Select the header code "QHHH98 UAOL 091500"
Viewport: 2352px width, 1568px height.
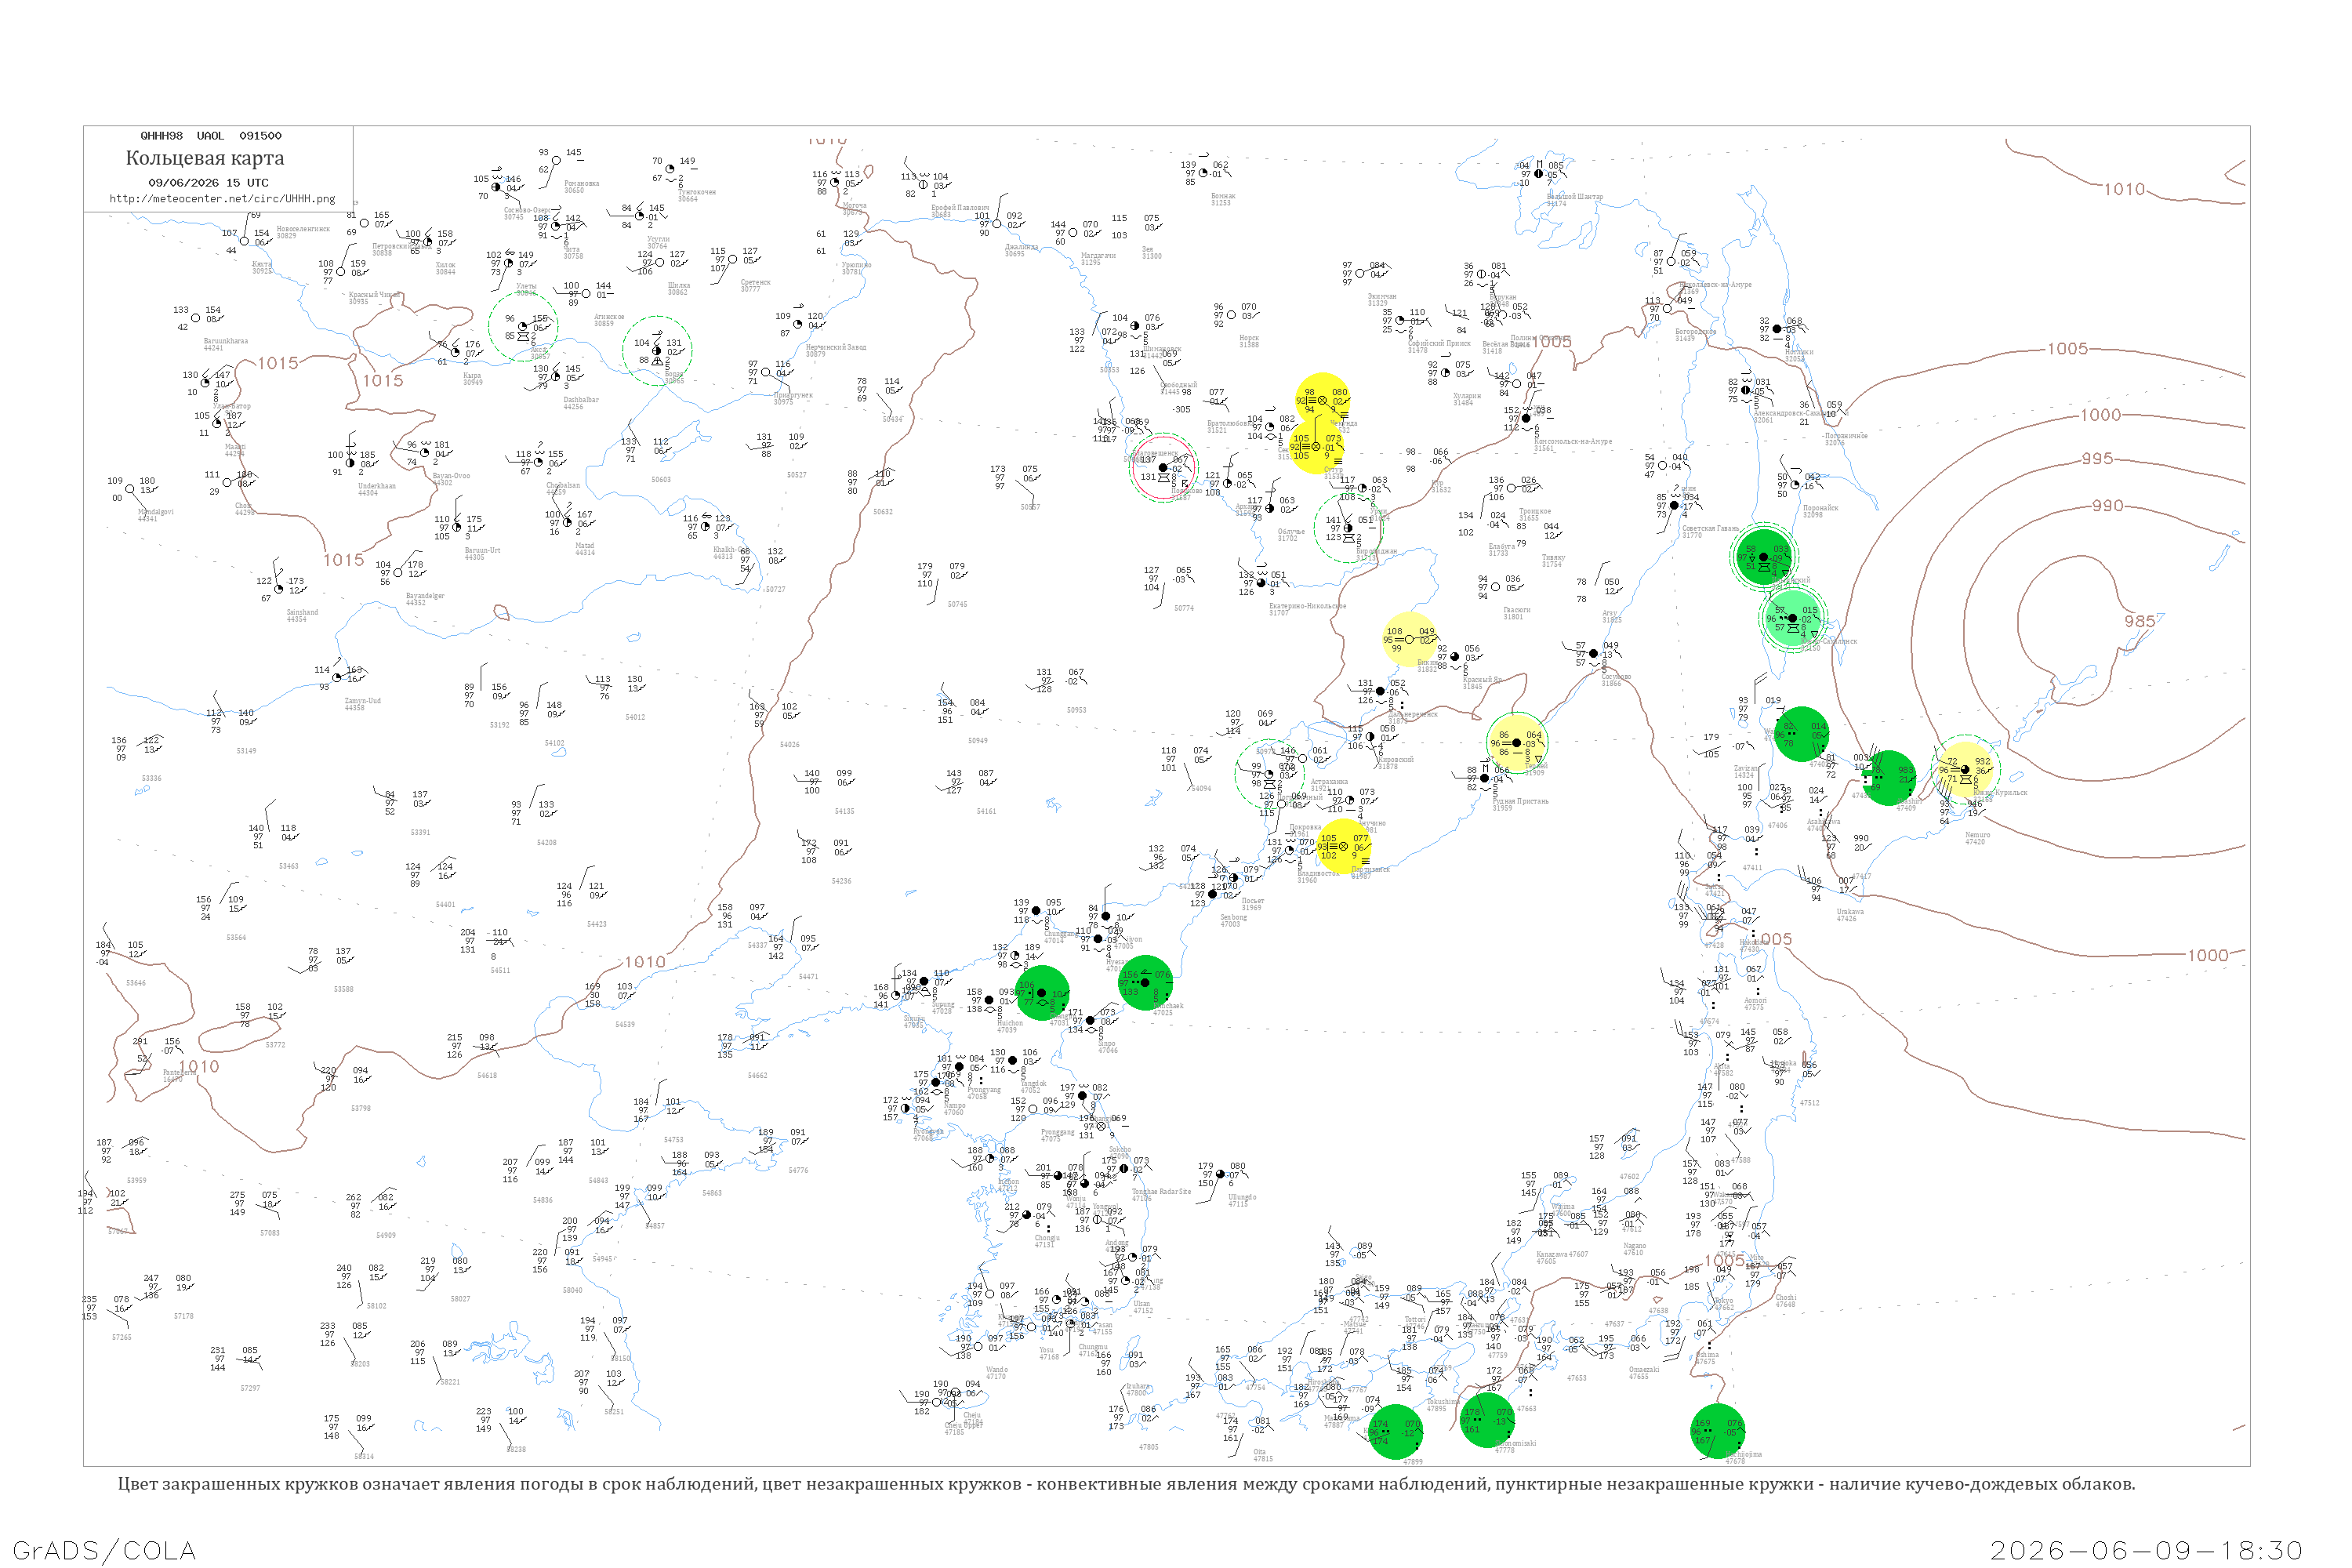pyautogui.click(x=211, y=136)
